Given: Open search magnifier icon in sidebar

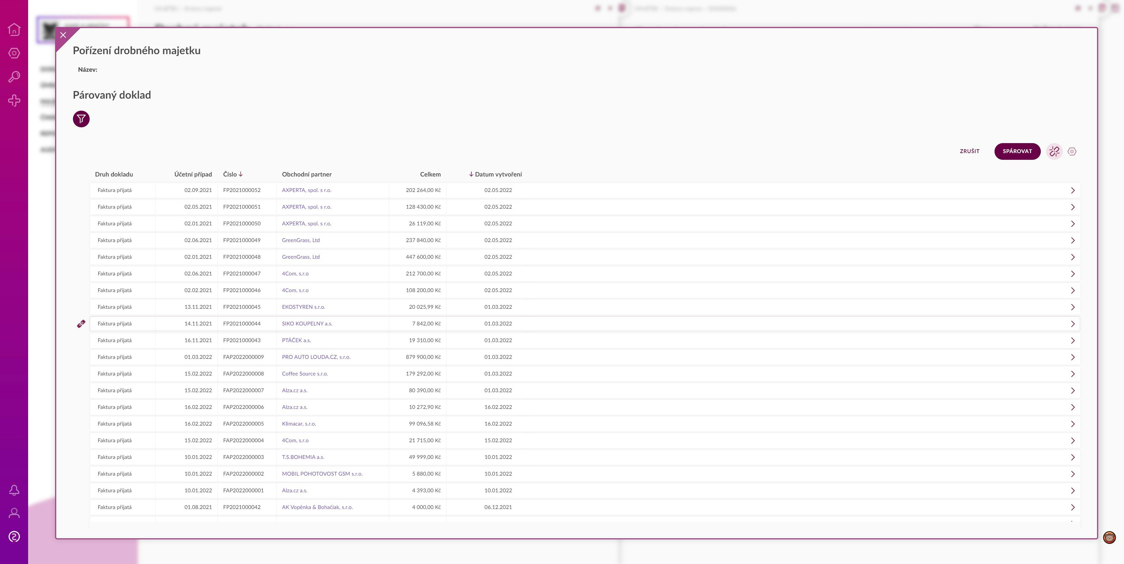Looking at the screenshot, I should click(14, 77).
